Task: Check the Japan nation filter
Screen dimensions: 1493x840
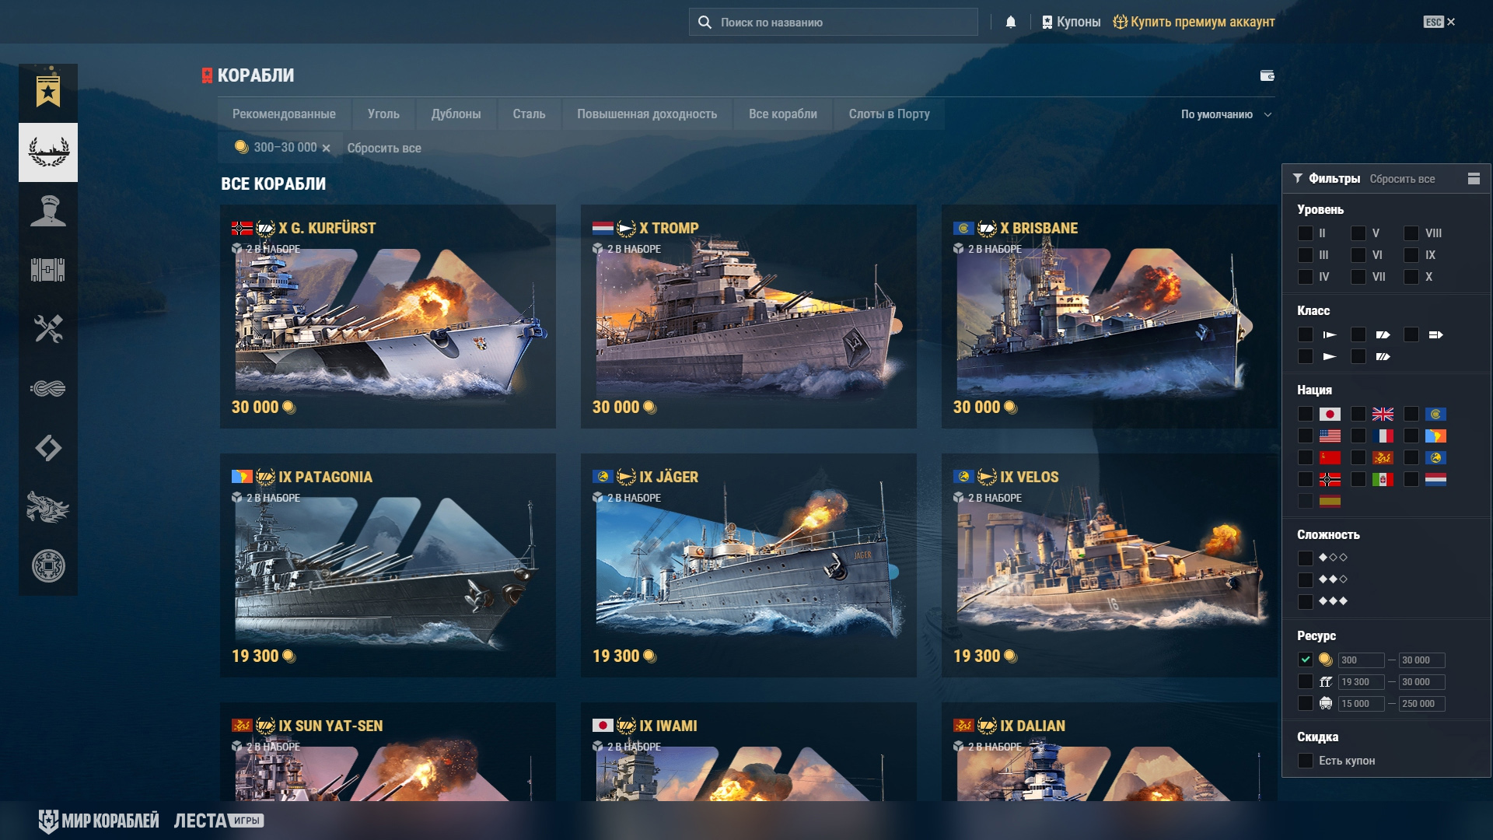Action: (x=1306, y=414)
